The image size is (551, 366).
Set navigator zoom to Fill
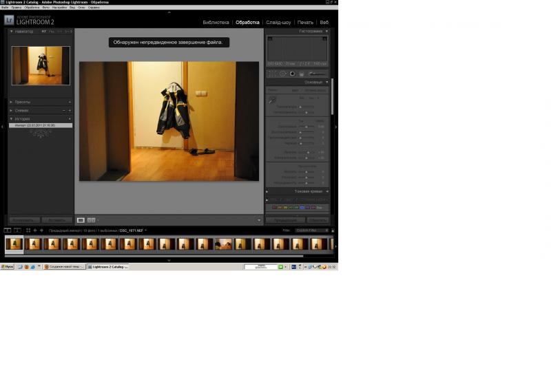pyautogui.click(x=52, y=32)
